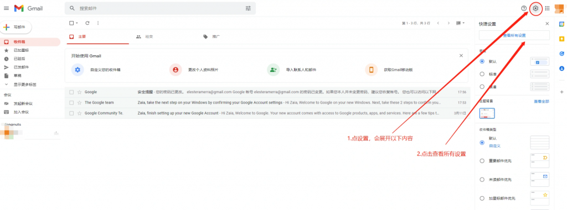Select the 默认 density radio button
567x210 pixels.
pyautogui.click(x=482, y=61)
